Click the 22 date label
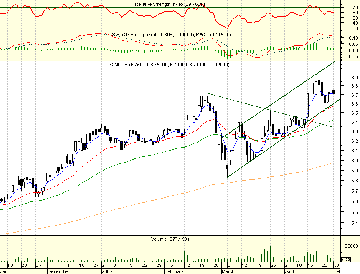Screen dimensions: 360x274 point(145,266)
